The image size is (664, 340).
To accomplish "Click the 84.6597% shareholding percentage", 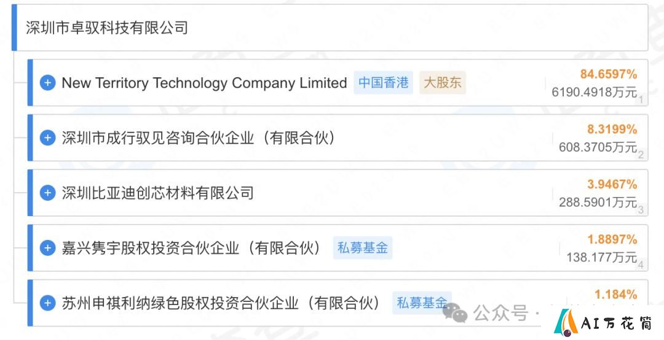I will tap(609, 74).
